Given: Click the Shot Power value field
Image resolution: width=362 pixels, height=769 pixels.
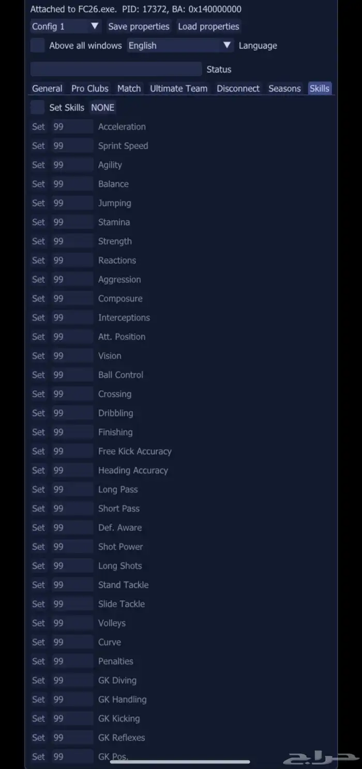Looking at the screenshot, I should click(x=72, y=547).
